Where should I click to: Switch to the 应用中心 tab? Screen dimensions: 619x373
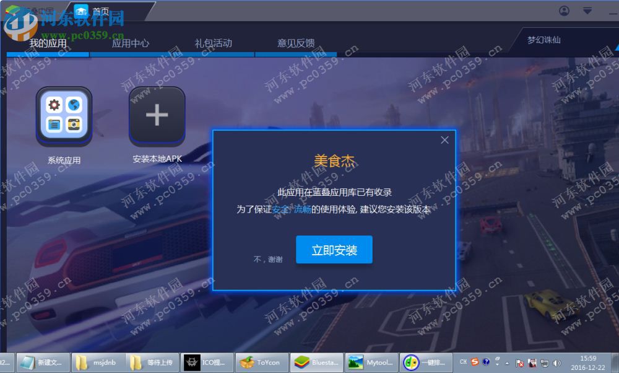(x=129, y=43)
